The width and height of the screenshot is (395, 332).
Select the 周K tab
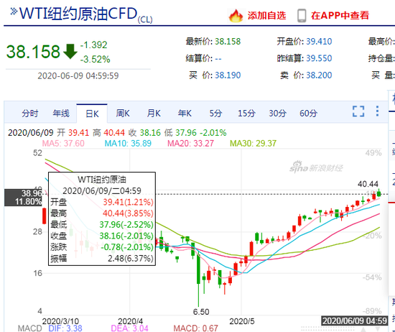coord(123,114)
